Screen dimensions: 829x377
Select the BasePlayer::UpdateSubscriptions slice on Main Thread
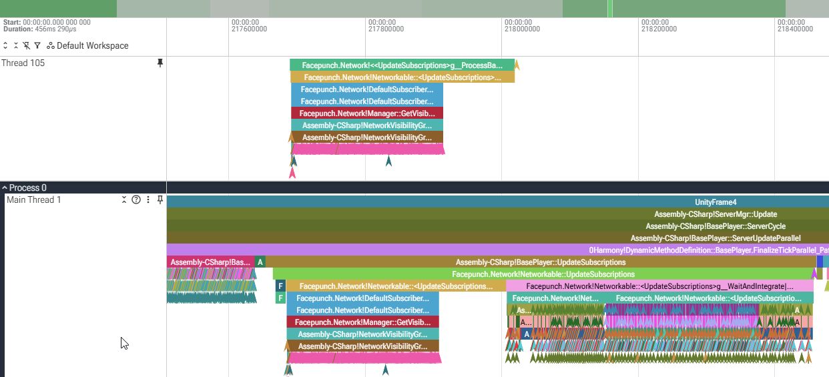541,262
